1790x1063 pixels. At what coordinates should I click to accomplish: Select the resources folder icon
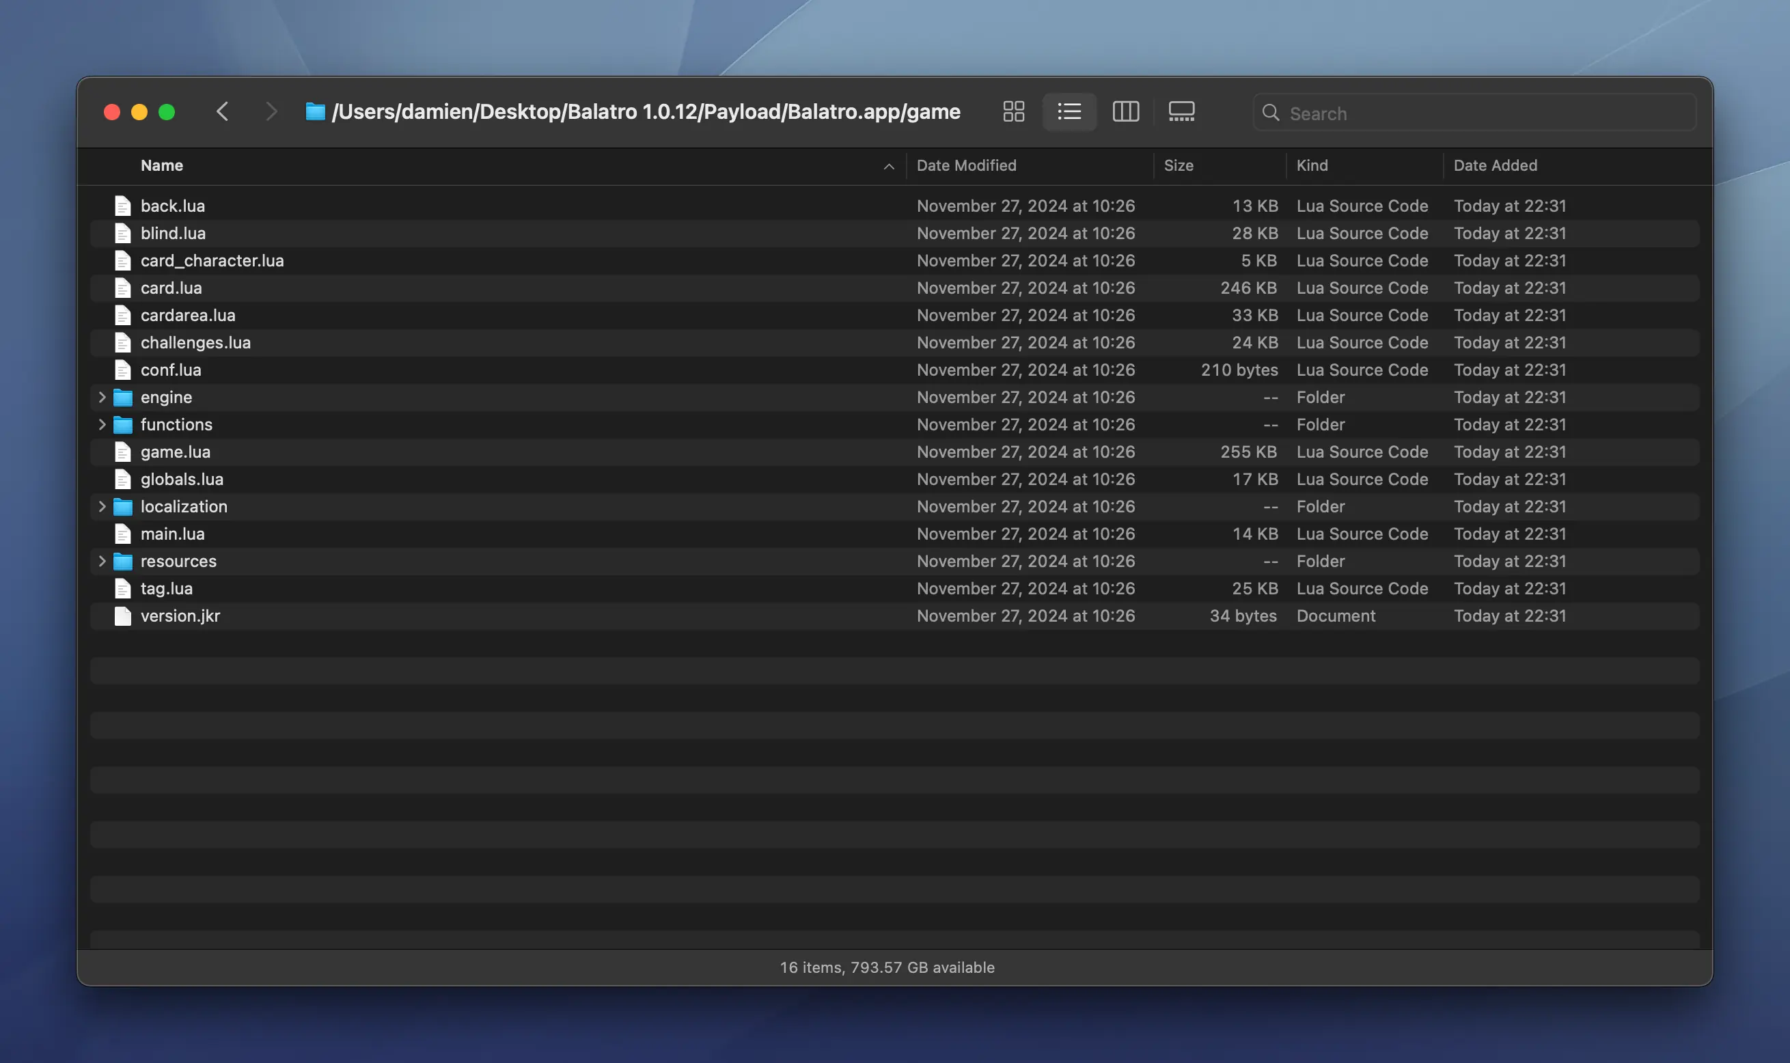[x=123, y=562]
